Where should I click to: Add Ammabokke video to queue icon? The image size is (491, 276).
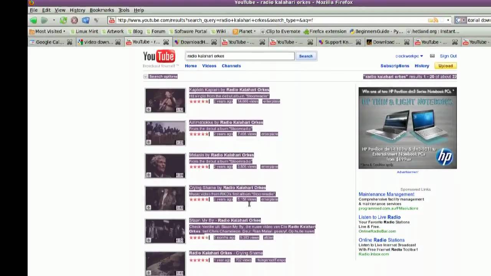[149, 142]
